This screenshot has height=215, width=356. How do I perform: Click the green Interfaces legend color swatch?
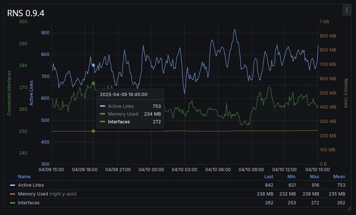click(x=13, y=203)
